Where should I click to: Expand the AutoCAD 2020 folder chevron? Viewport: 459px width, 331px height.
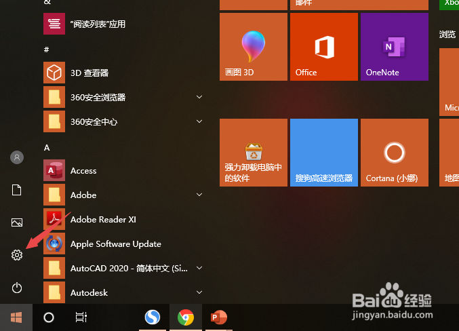(199, 268)
